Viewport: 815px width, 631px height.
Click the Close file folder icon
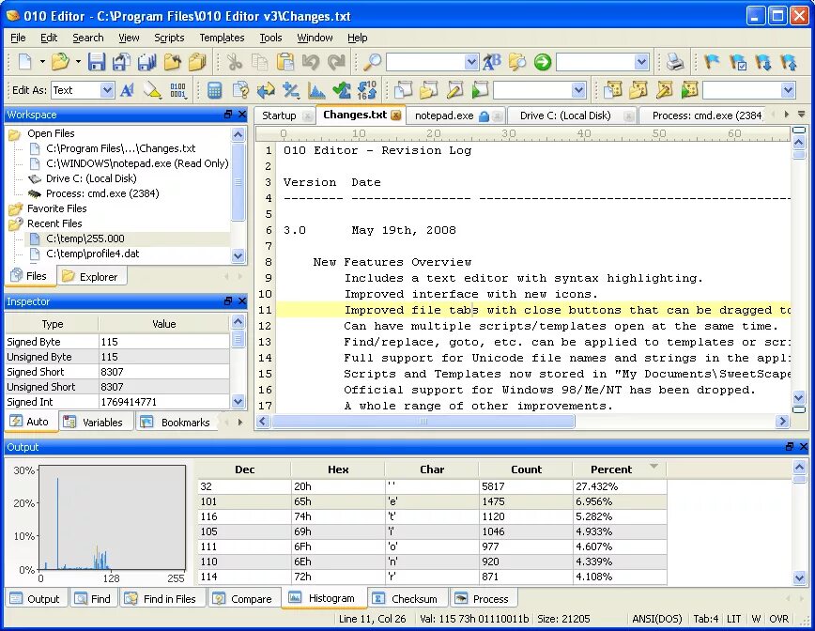point(172,62)
